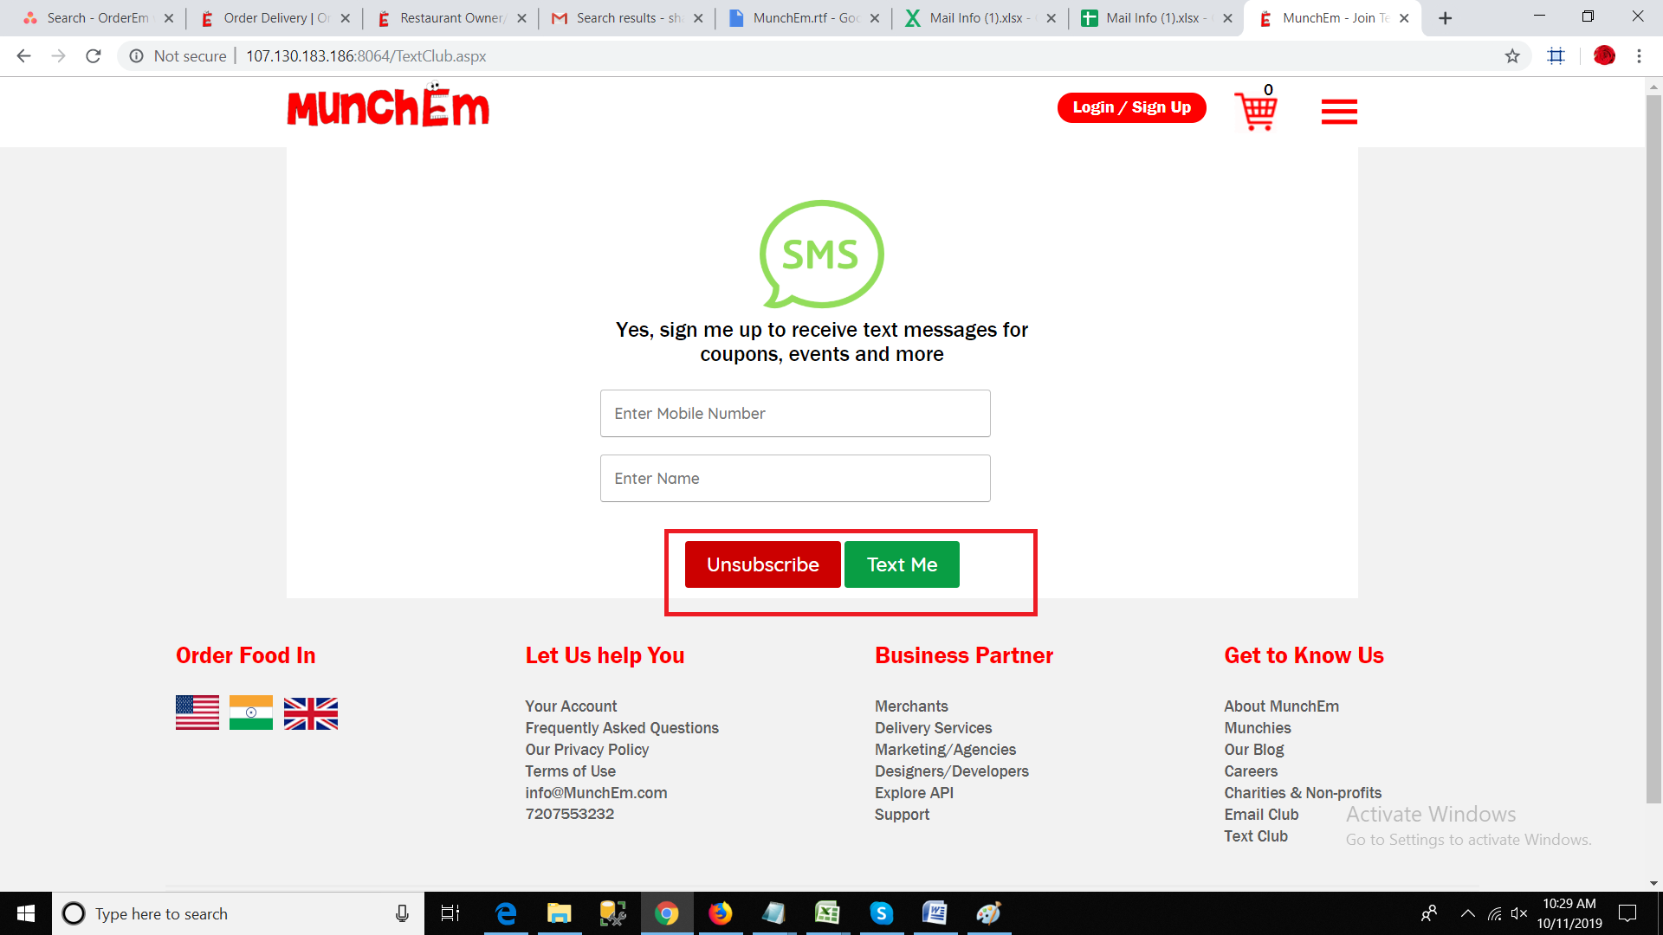Switch to the MunchEm.rtf tab
This screenshot has height=935, width=1663.
click(804, 18)
